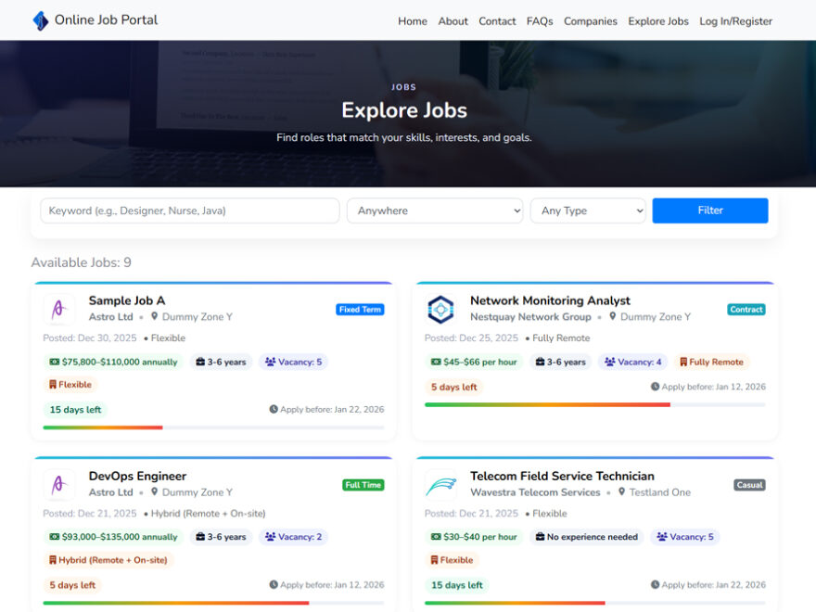816x612 pixels.
Task: Click the Astro Ltd logo on Sample Job A
Action: click(x=58, y=308)
